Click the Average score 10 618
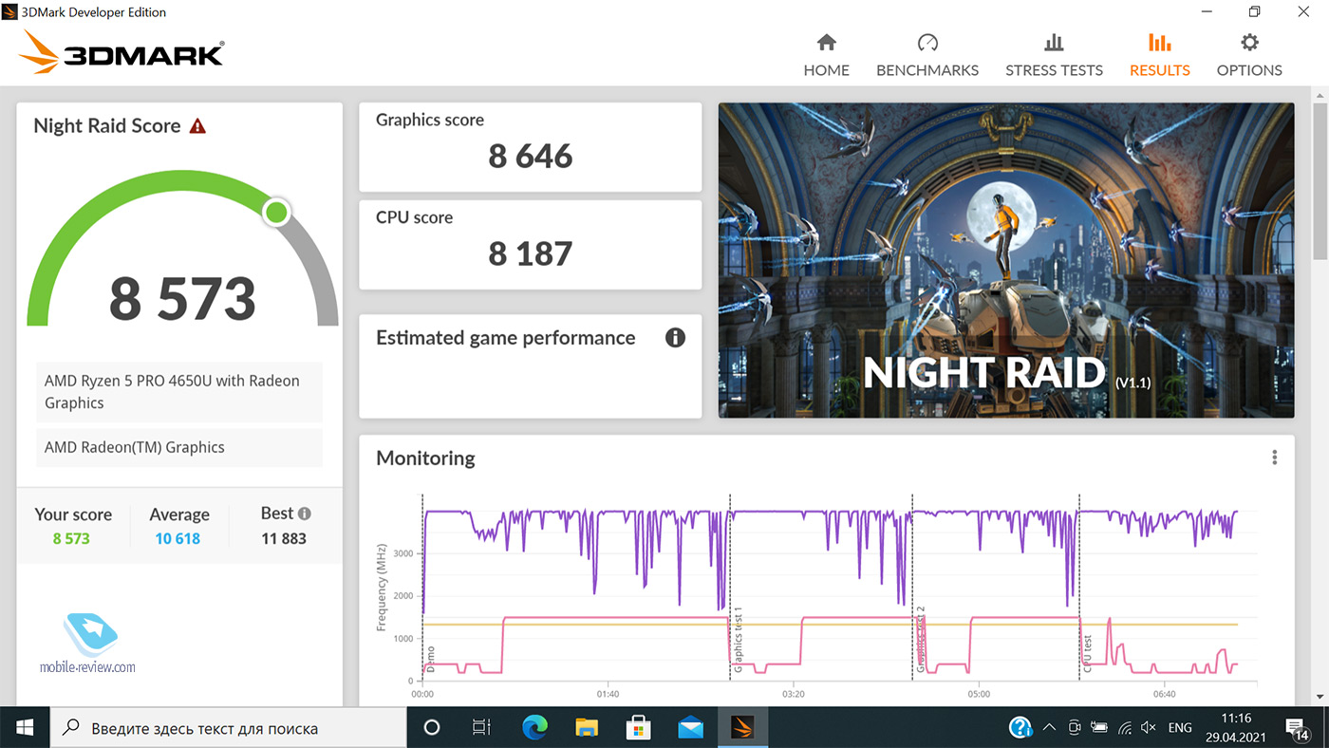This screenshot has height=748, width=1329. coord(178,538)
